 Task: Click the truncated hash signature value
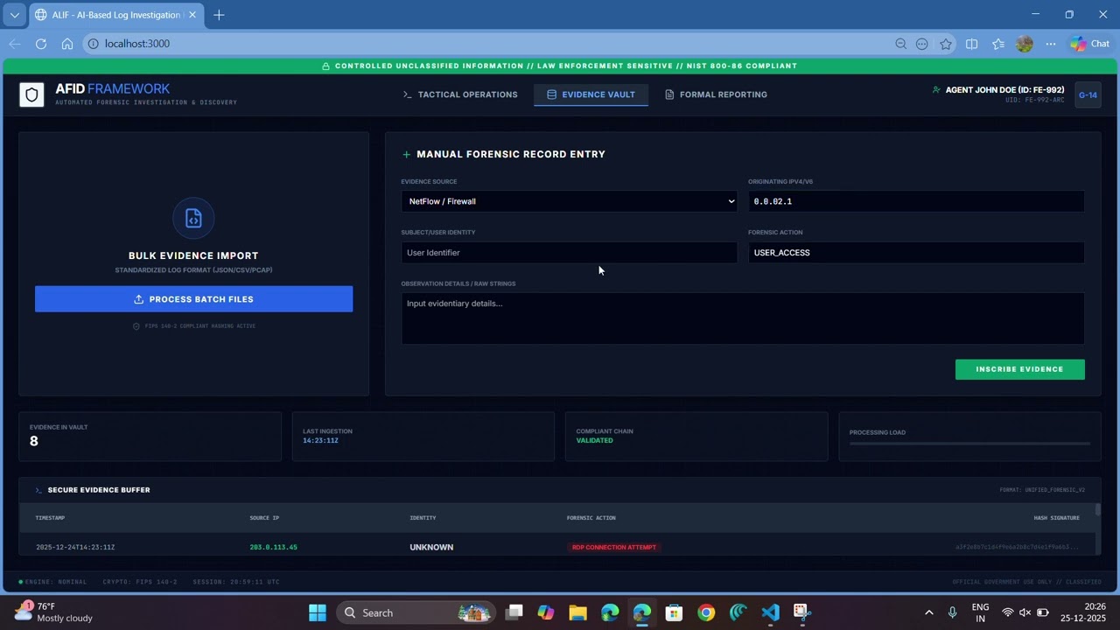pos(1017,548)
